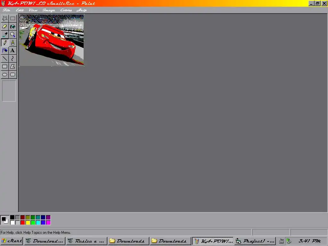Click the 3:41 PM taskbar clock

click(310, 241)
